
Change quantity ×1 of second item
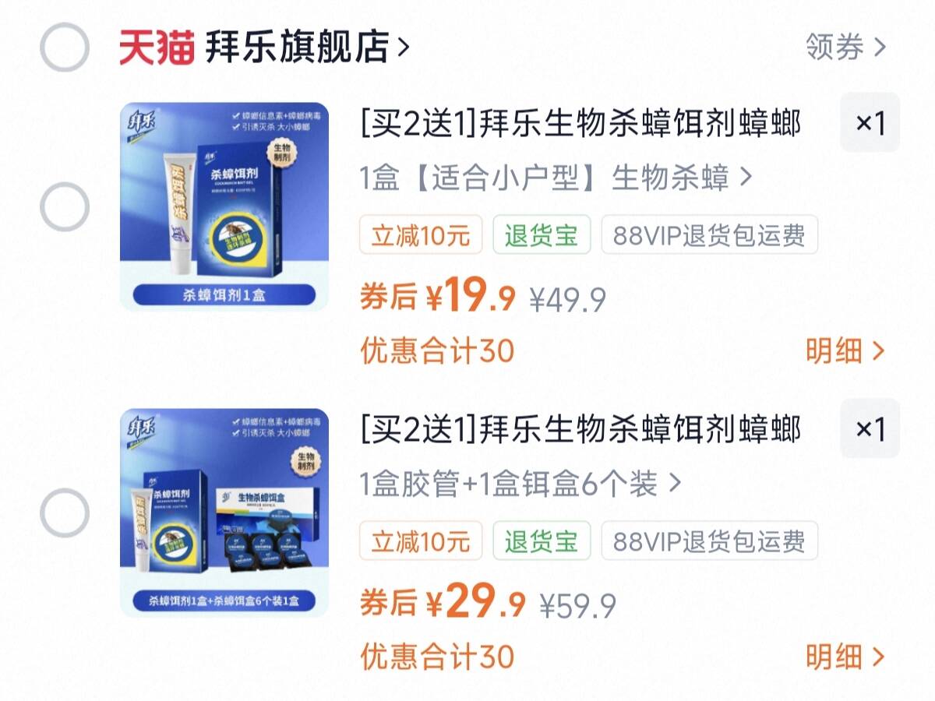[x=870, y=428]
